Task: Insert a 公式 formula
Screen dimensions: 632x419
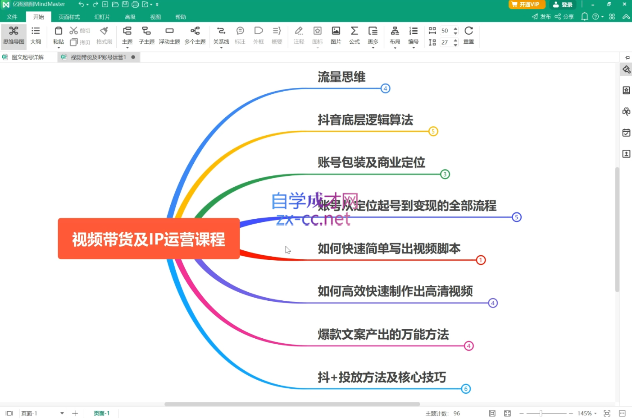Action: (x=355, y=35)
